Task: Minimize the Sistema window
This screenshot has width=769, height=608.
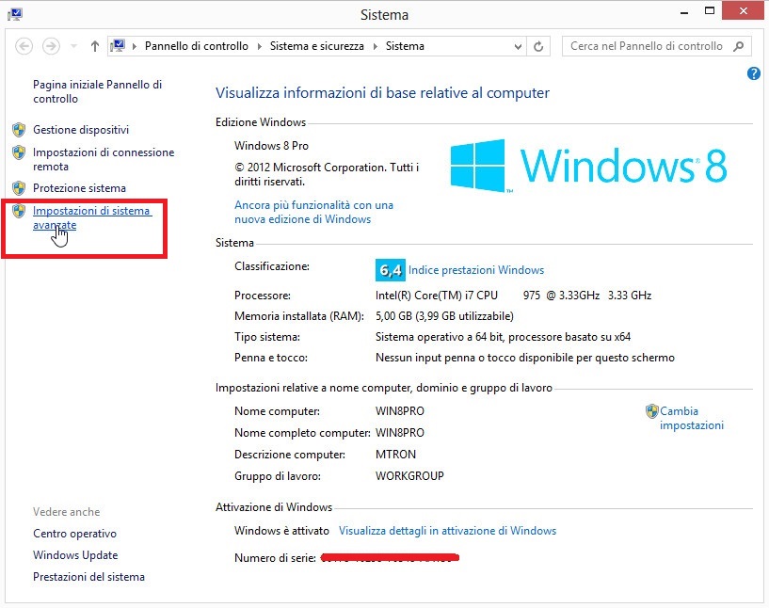Action: [684, 12]
